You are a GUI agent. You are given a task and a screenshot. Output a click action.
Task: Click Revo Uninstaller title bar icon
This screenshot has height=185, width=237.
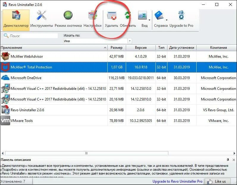(5, 4)
